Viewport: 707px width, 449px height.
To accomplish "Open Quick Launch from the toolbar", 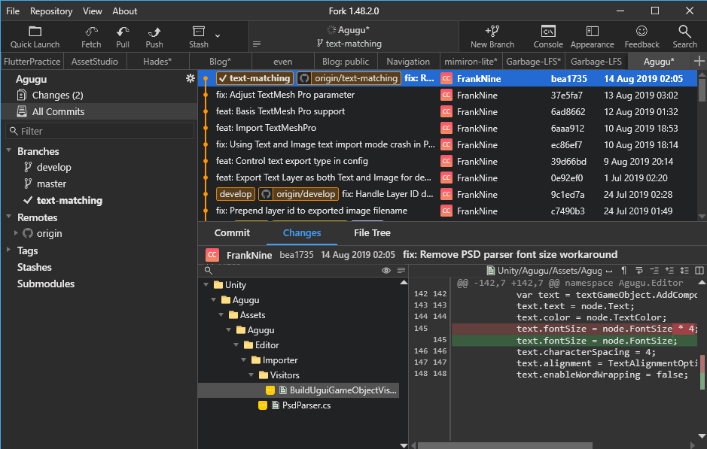I will 35,37.
